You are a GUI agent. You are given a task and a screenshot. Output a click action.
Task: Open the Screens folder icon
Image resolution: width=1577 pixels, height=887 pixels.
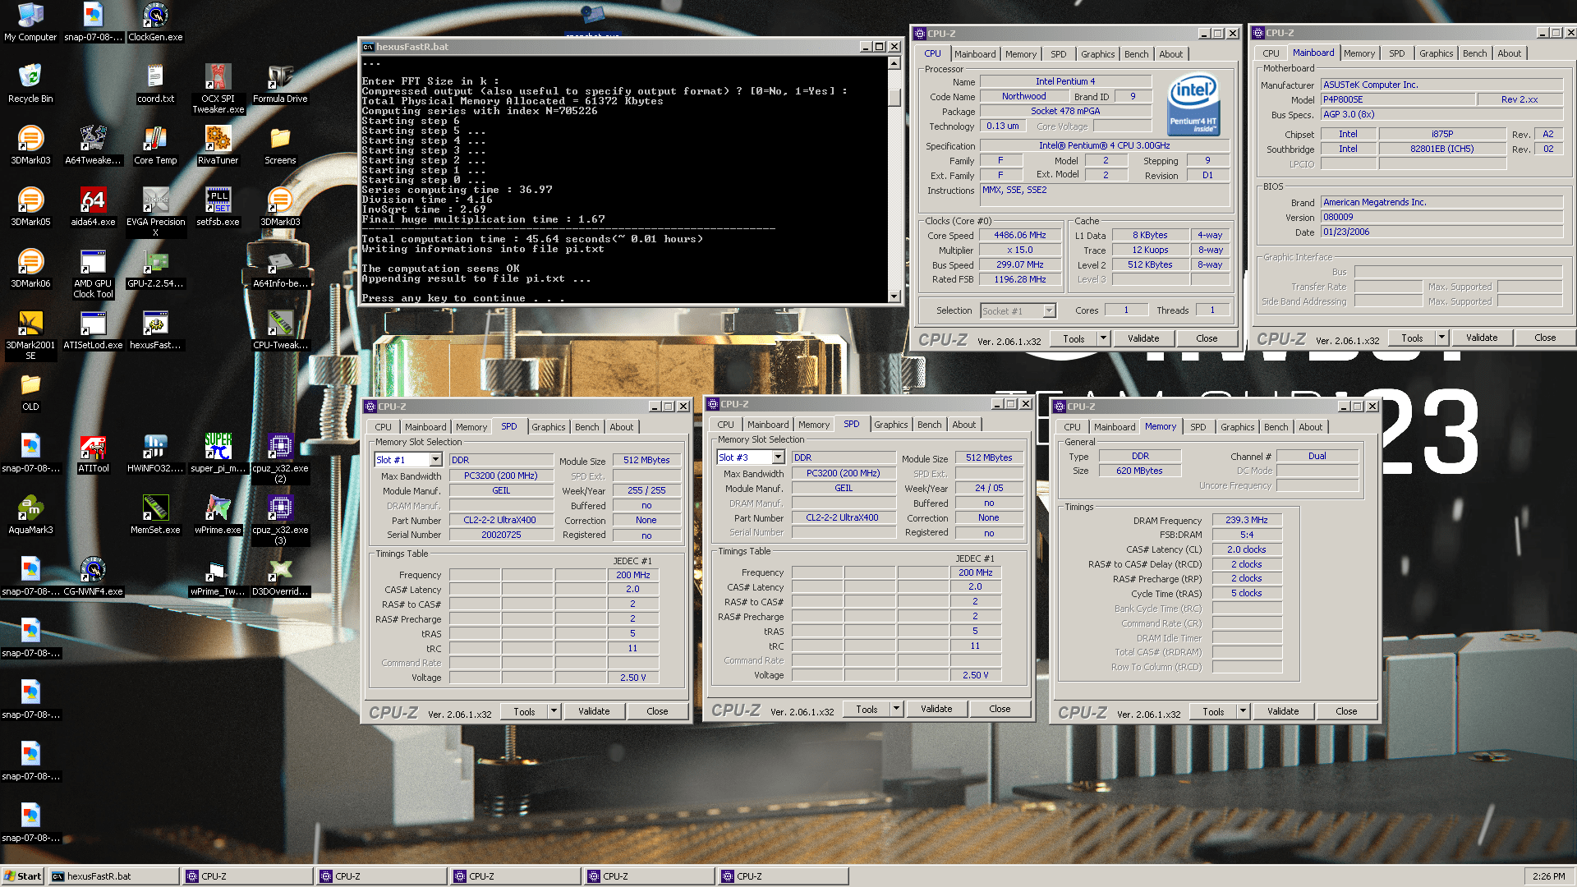pos(280,145)
